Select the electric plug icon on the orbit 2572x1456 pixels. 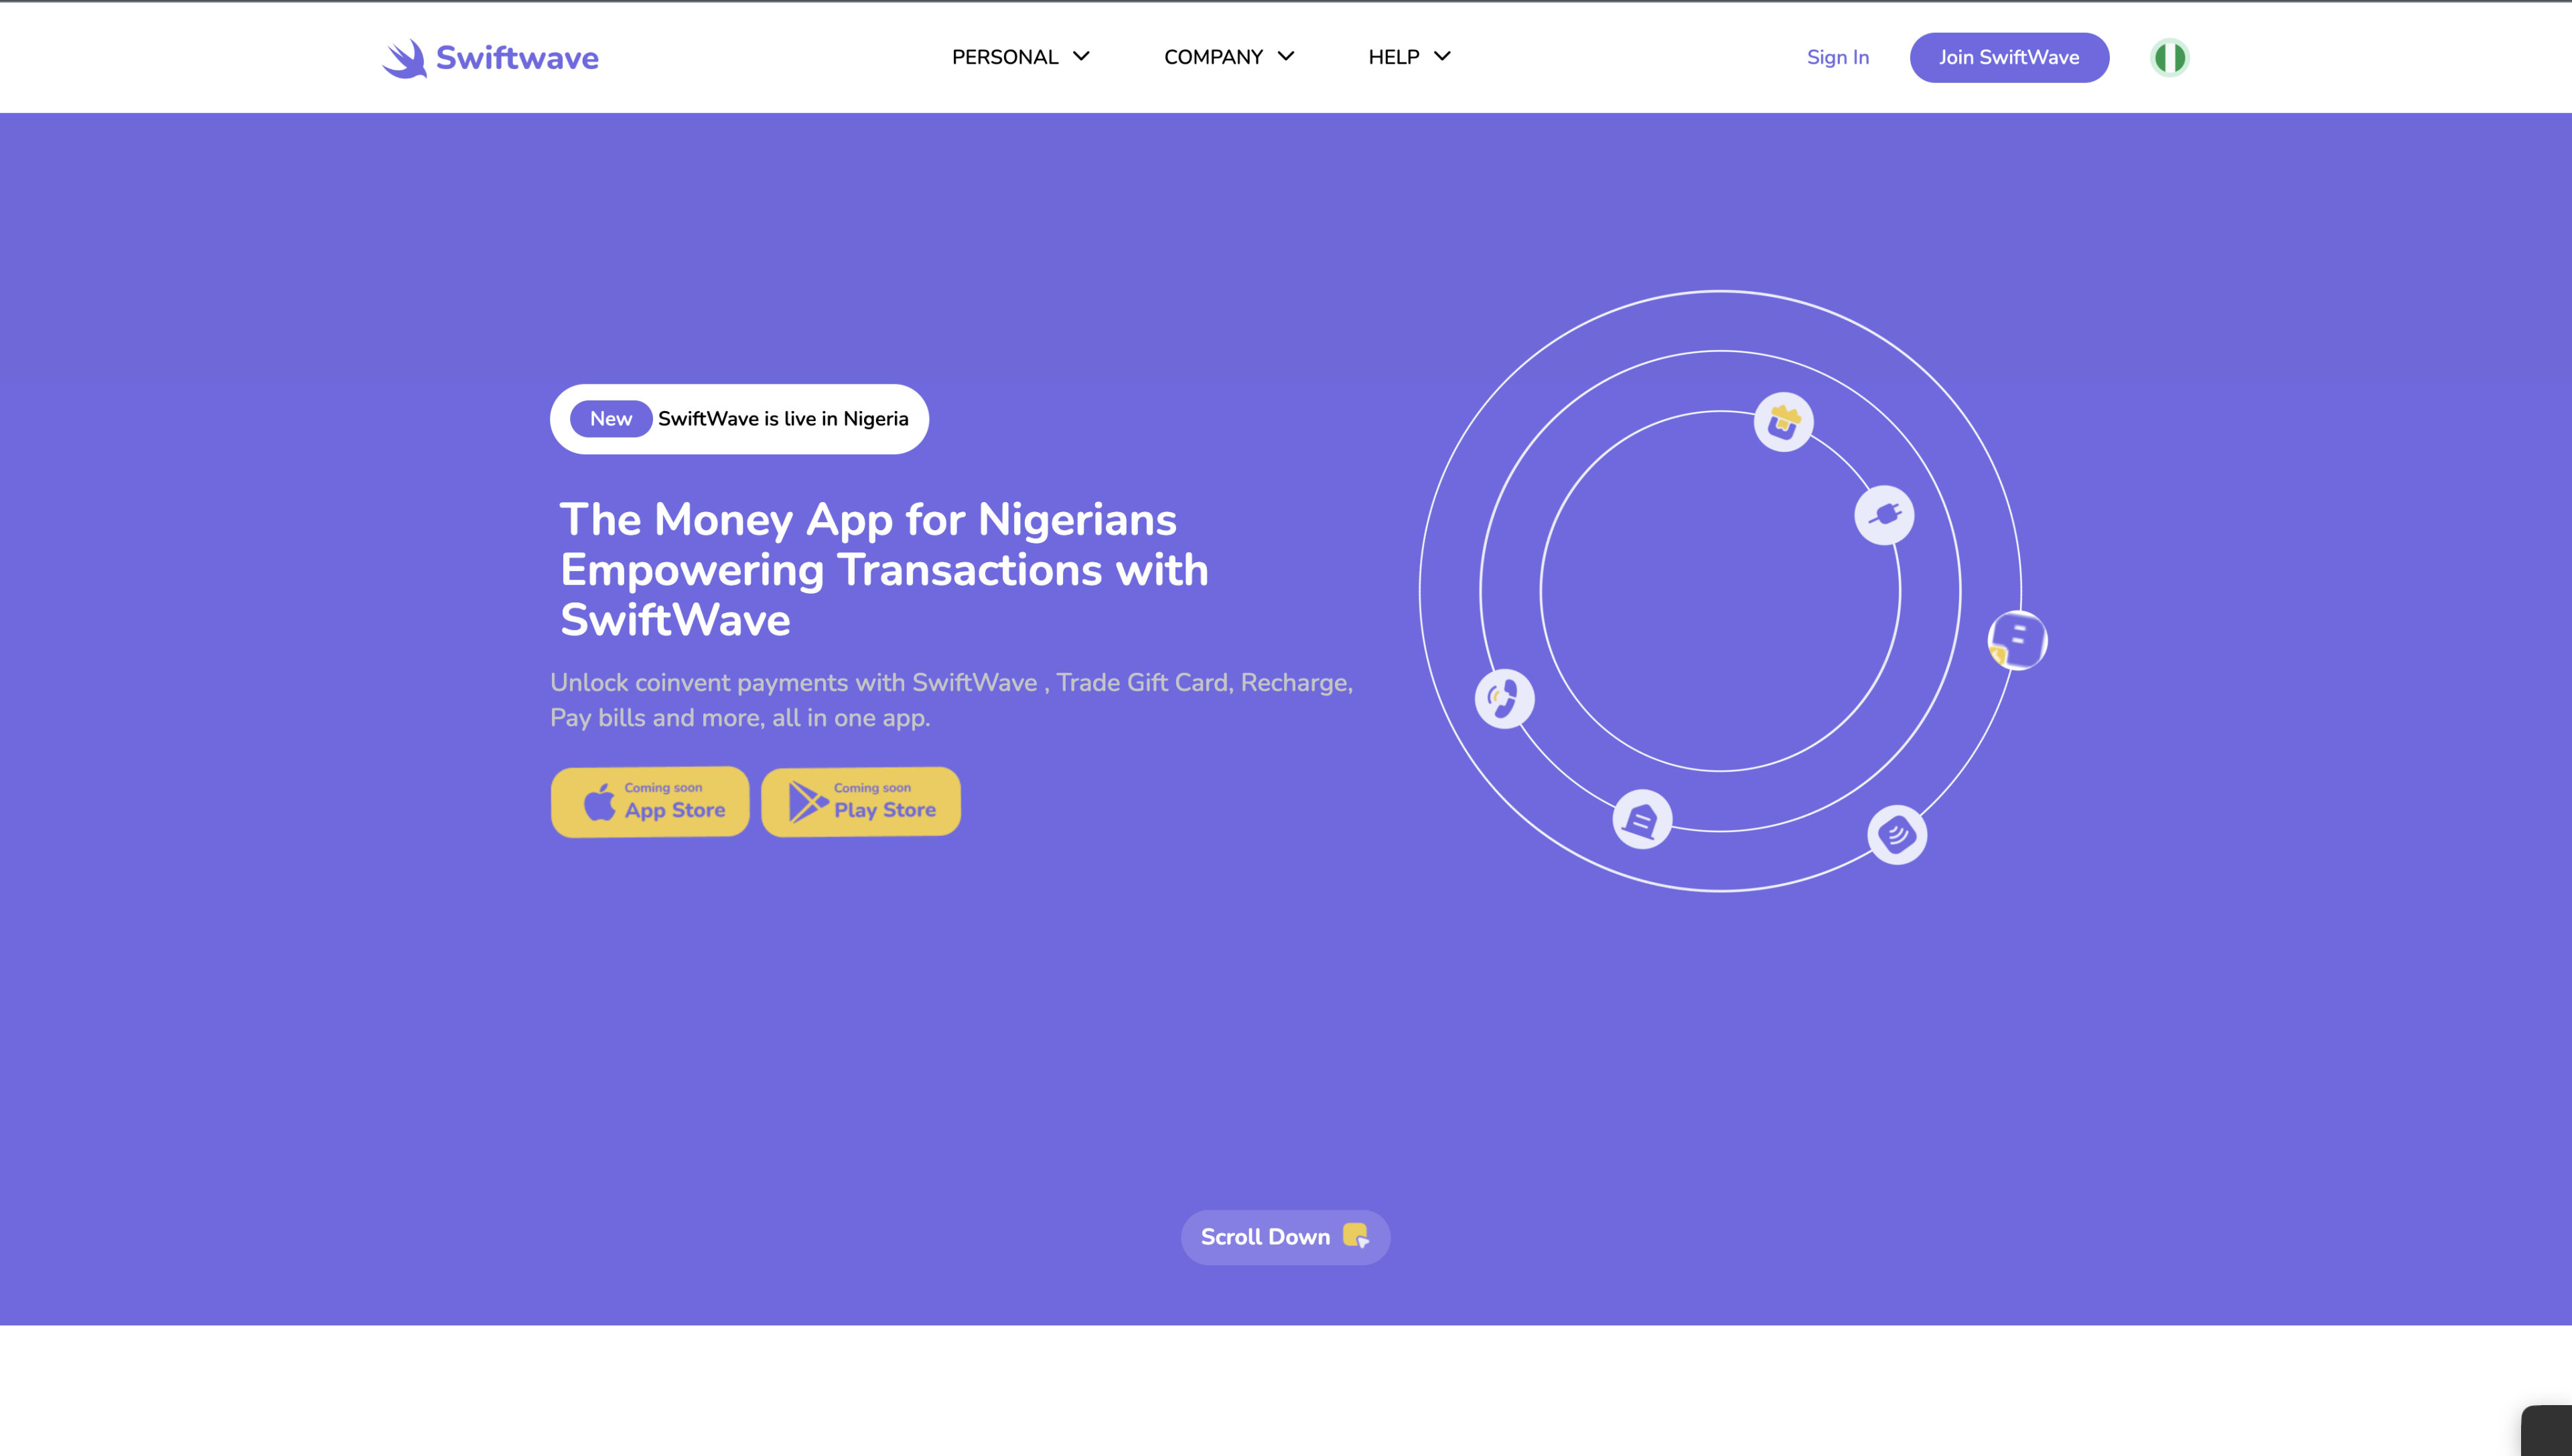tap(1885, 515)
